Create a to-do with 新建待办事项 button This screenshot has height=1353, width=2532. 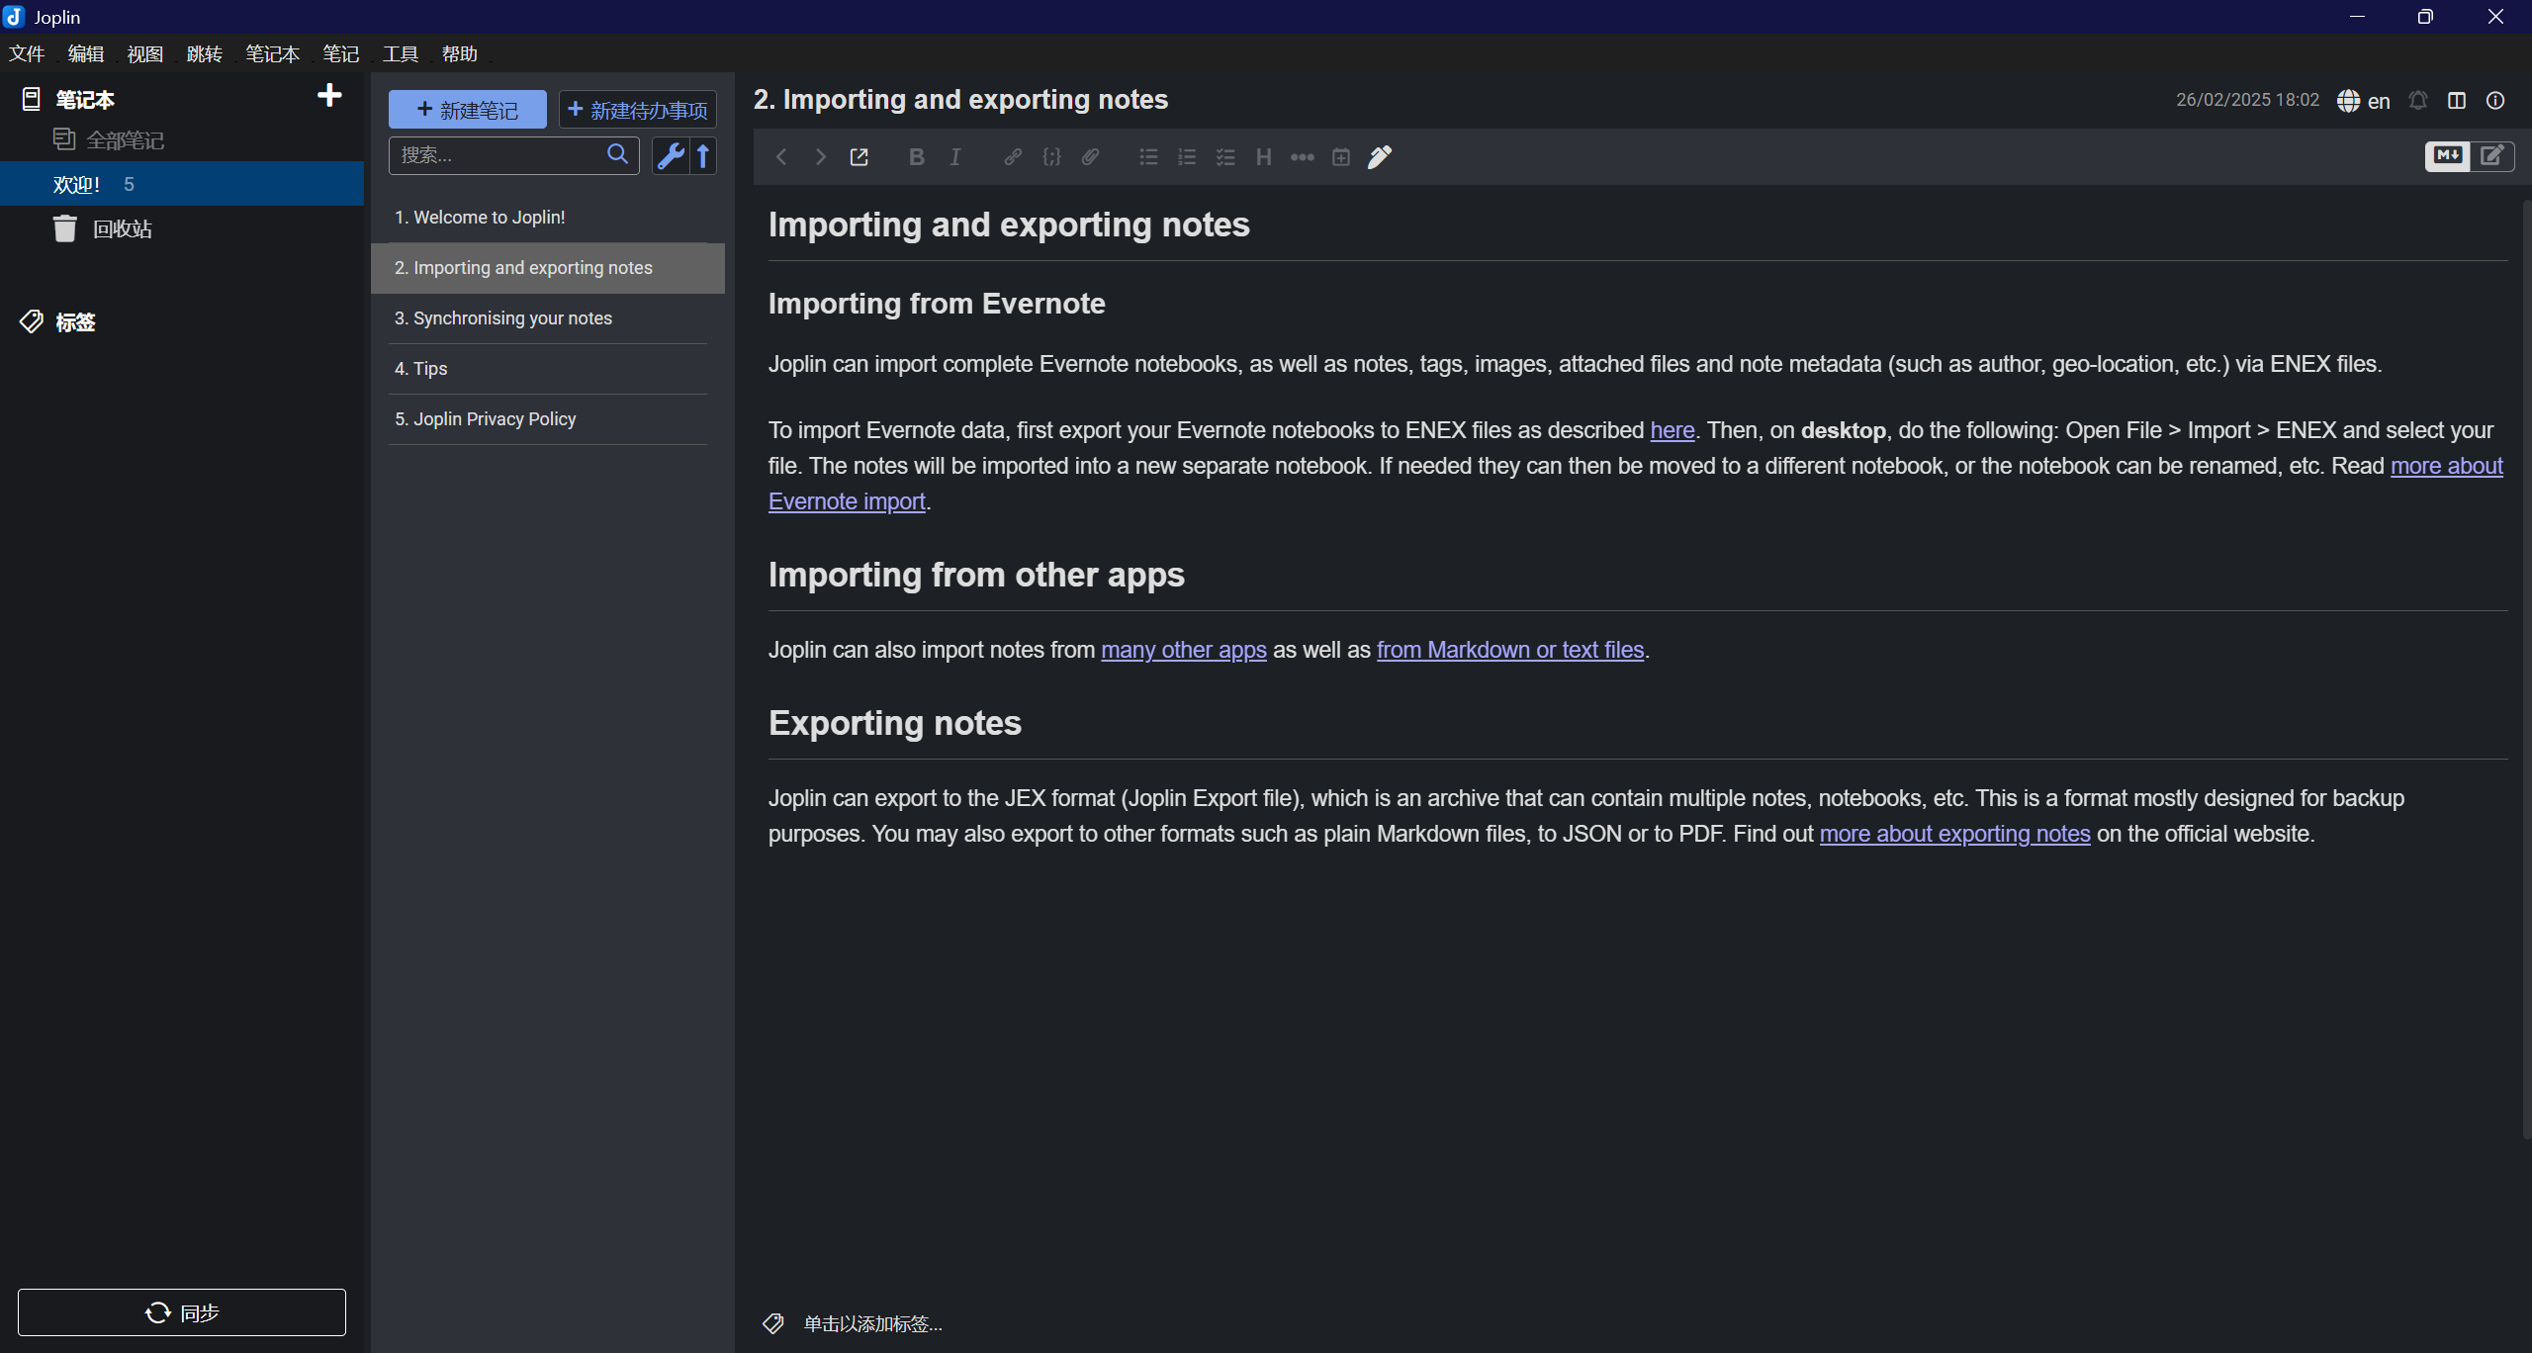638,109
